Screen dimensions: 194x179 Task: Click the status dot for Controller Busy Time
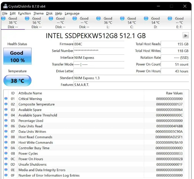[6, 148]
